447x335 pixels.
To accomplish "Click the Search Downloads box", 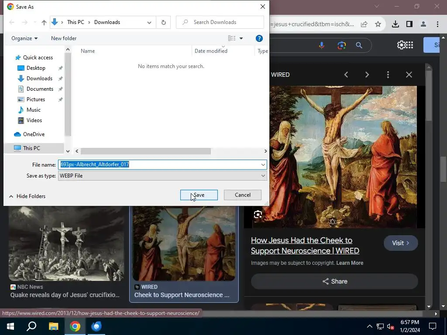I will pos(220,22).
